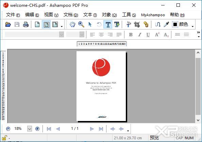The height and width of the screenshot is (142, 202).
Task: Open the 对象 (O) menu
Action: pos(109,15)
